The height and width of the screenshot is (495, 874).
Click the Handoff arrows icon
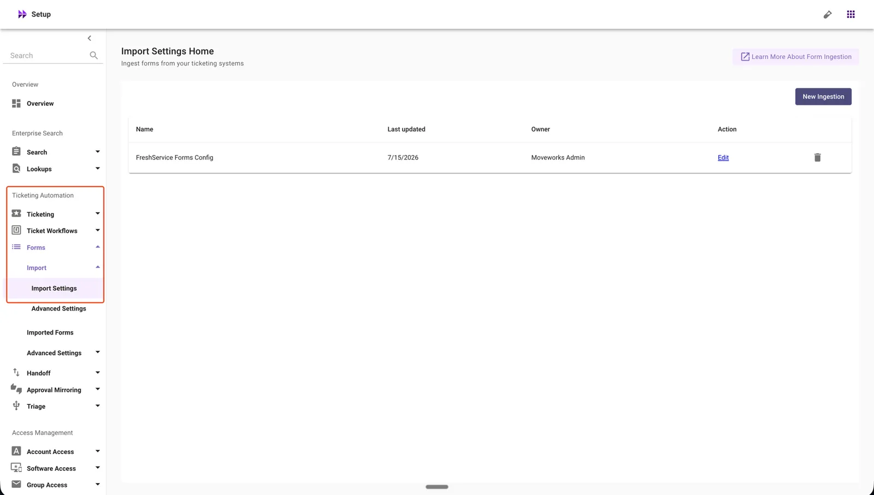pyautogui.click(x=16, y=373)
